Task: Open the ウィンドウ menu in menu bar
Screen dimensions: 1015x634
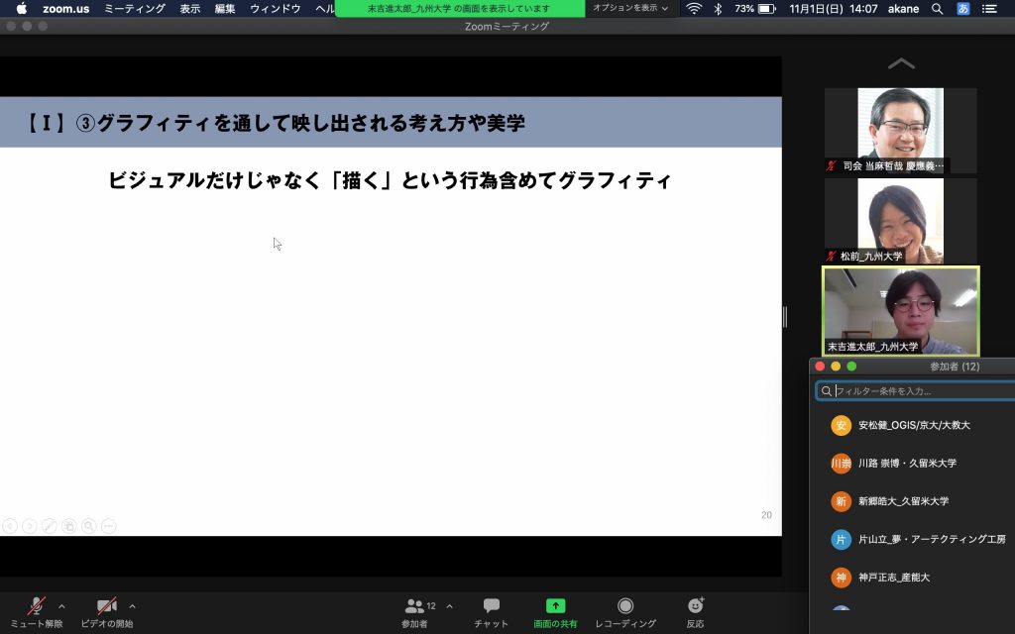Action: (x=275, y=8)
